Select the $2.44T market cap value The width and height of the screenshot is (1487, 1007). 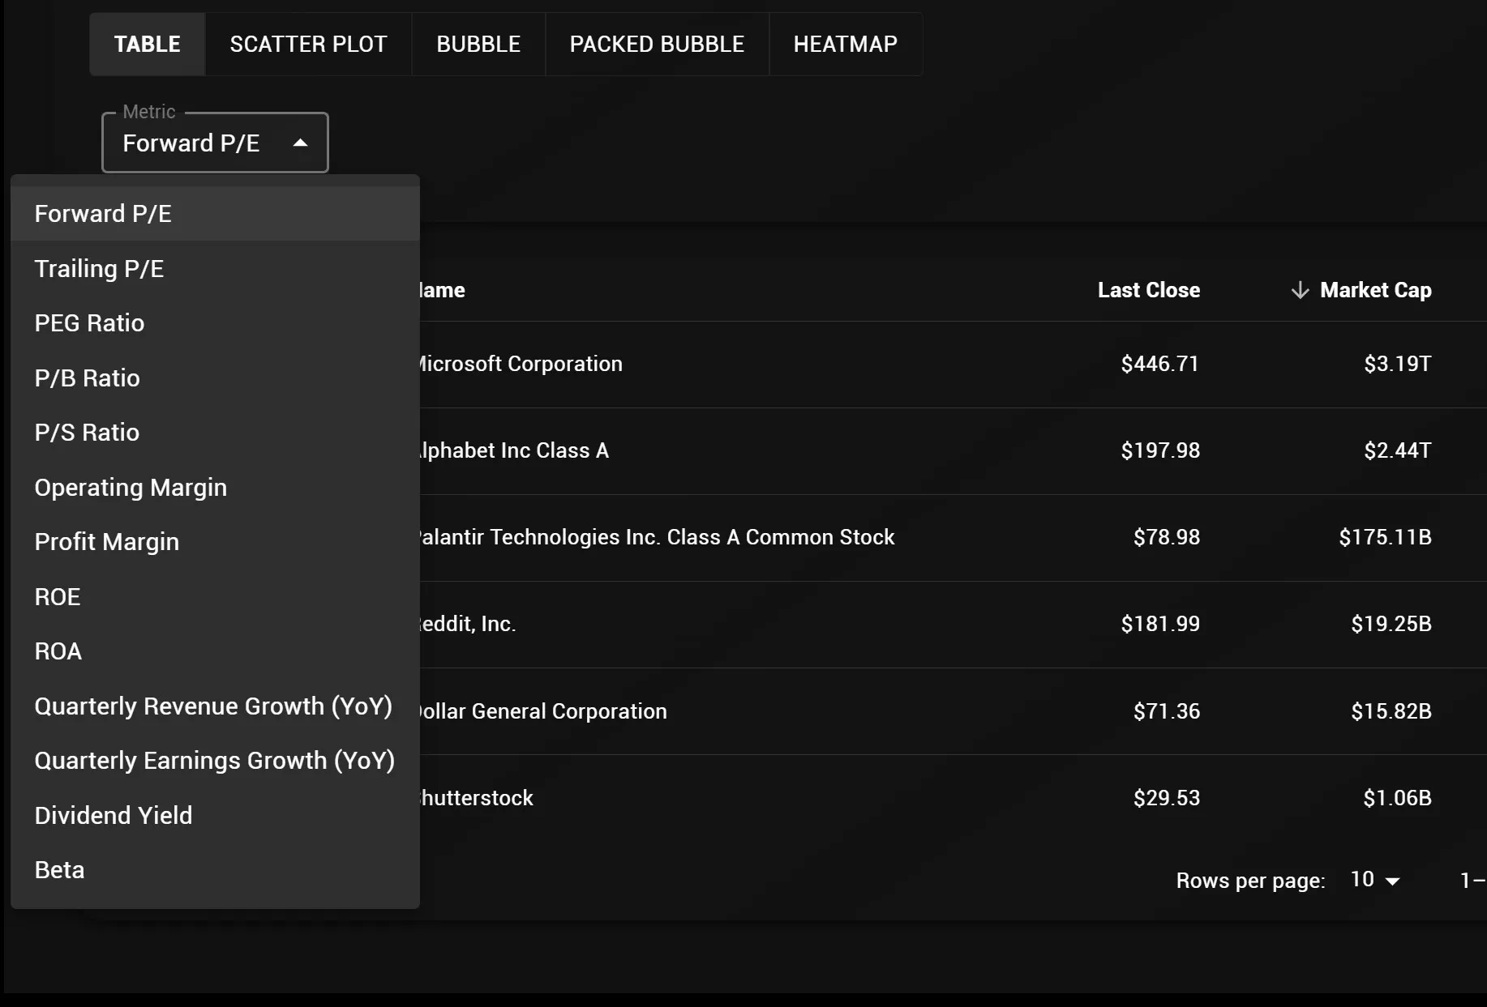(x=1398, y=450)
